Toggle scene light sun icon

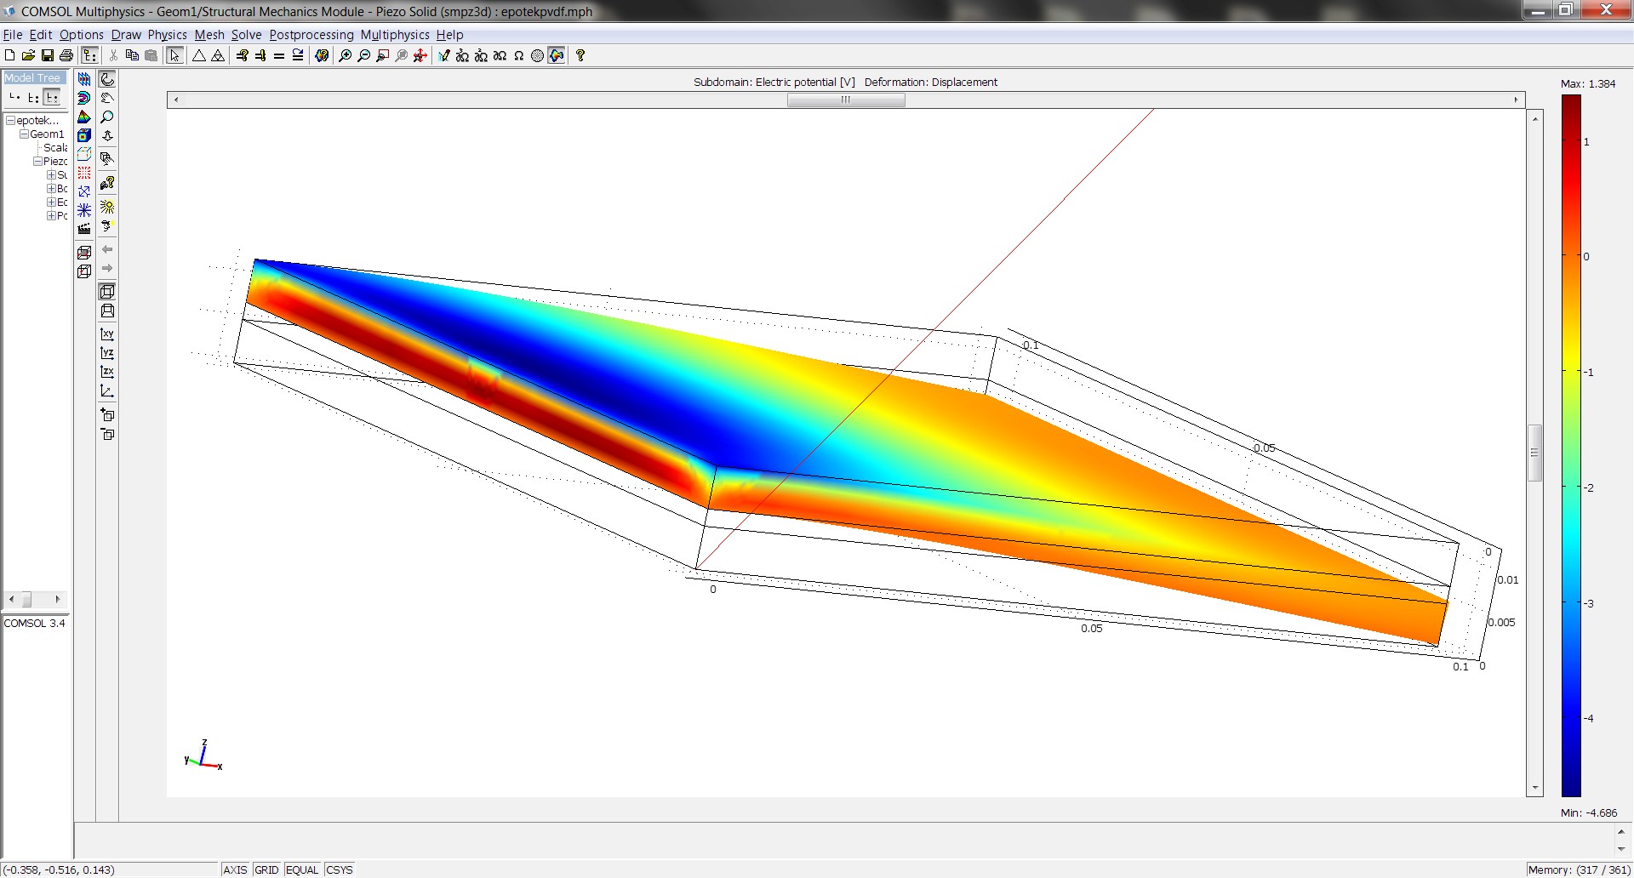point(107,207)
